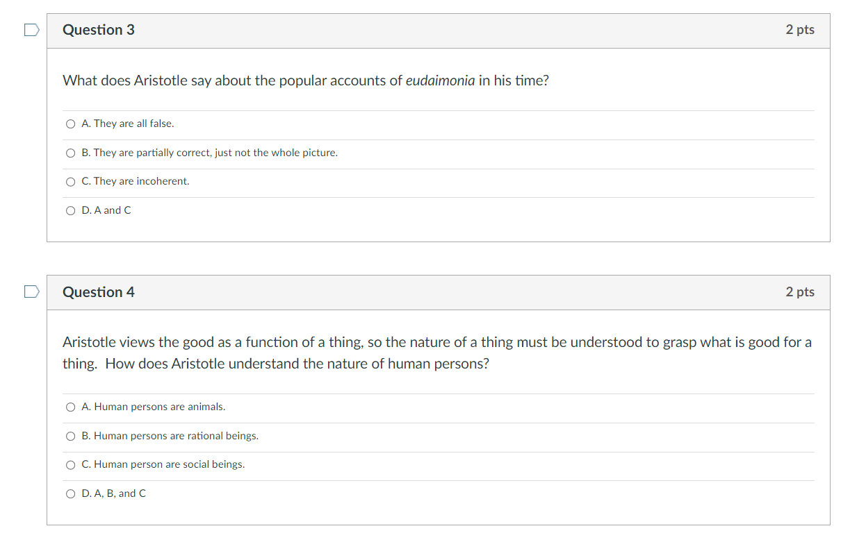Click the Question 3 prompt about eudaimonia
The image size is (866, 533).
click(306, 81)
